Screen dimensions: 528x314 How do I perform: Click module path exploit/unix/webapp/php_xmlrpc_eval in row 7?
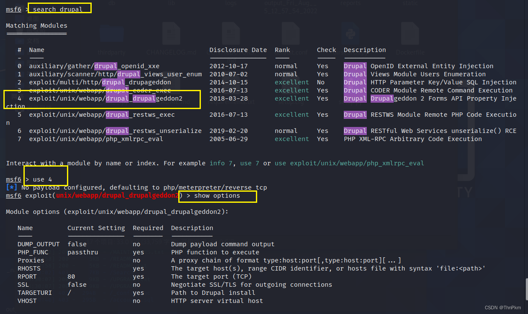96,139
